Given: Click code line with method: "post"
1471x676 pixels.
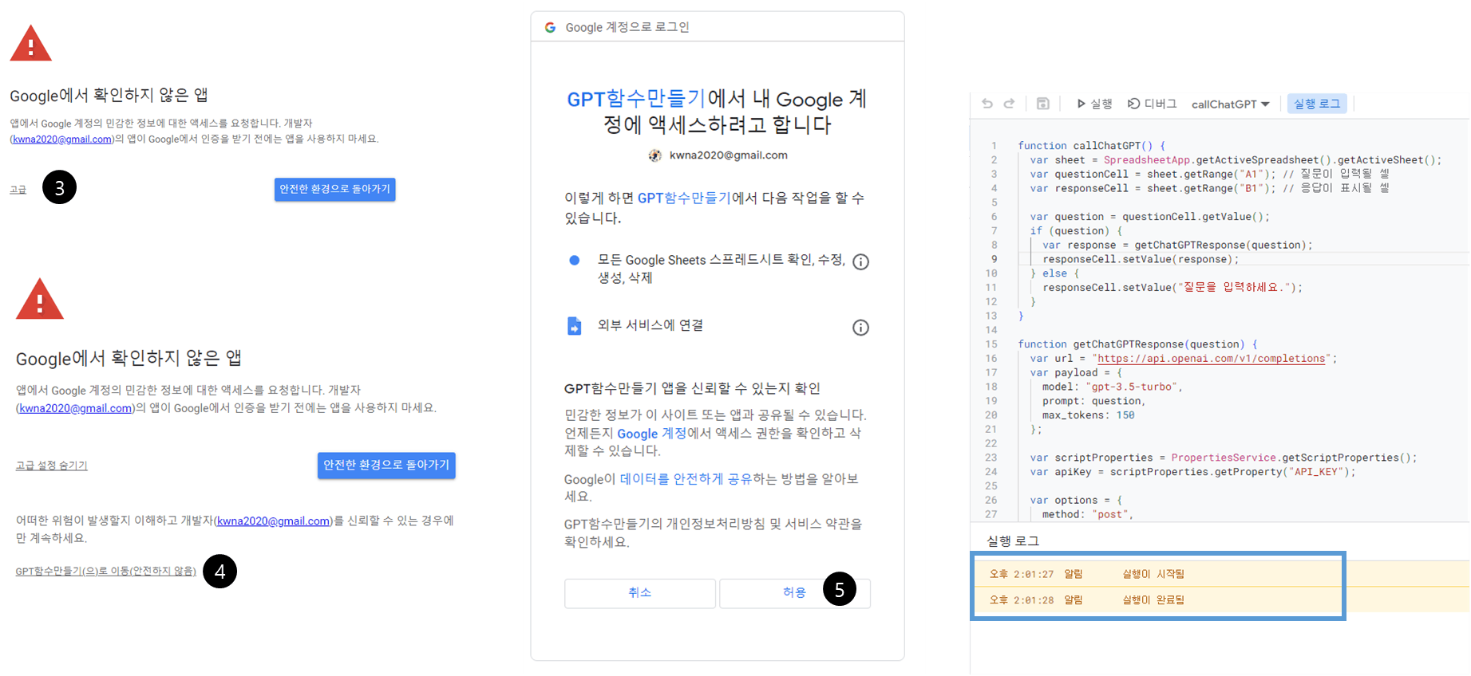Looking at the screenshot, I should coord(1087,515).
